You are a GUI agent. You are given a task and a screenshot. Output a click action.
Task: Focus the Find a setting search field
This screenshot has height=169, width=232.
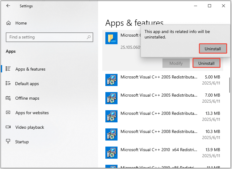click(x=49, y=37)
